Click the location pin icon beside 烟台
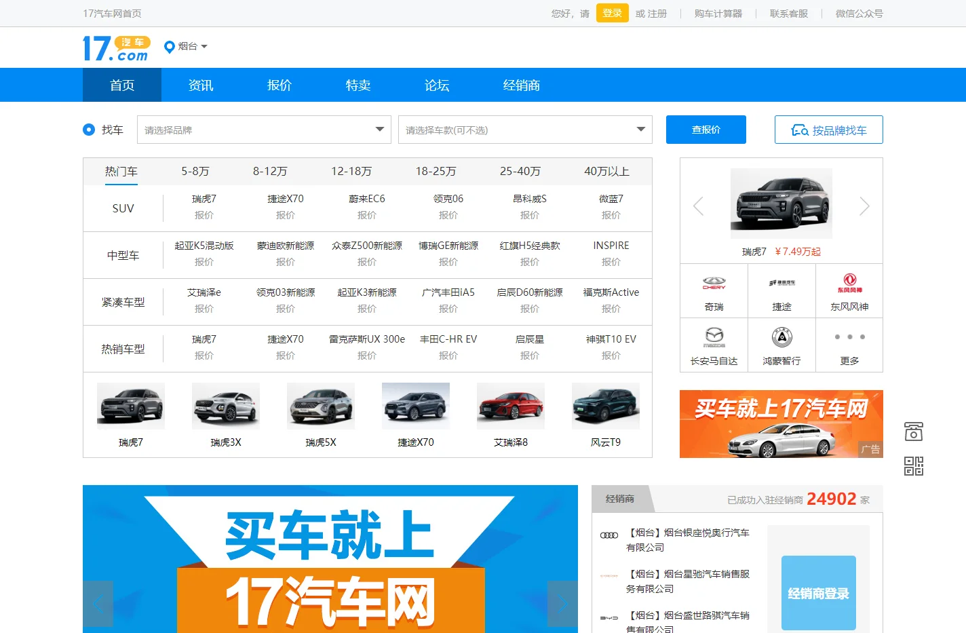The width and height of the screenshot is (966, 633). 170,47
